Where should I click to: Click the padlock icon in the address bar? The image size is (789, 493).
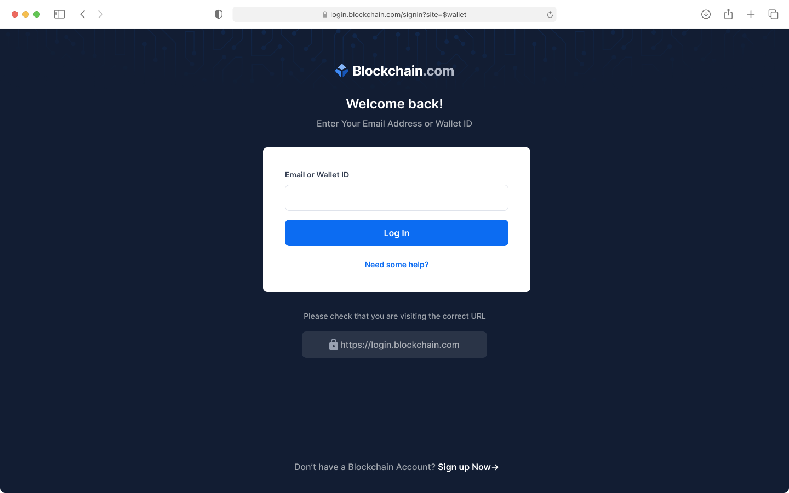pyautogui.click(x=325, y=15)
